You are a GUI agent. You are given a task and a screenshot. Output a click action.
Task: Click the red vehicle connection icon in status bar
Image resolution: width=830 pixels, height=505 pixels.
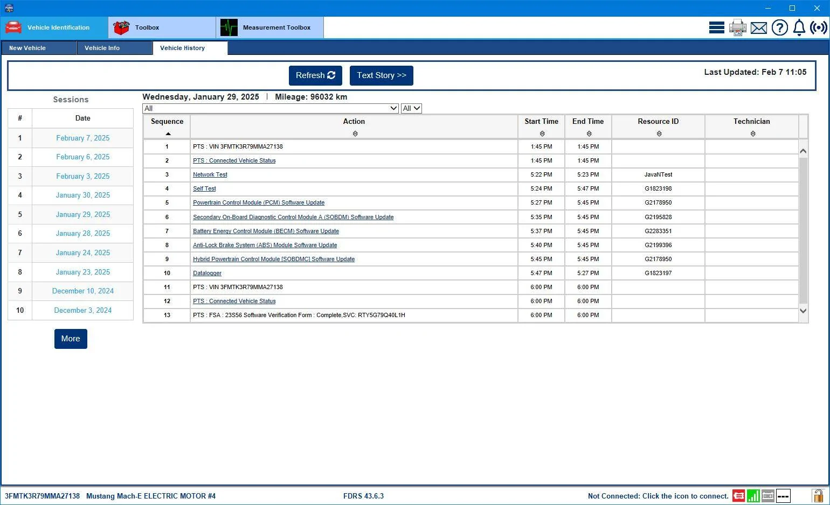point(738,496)
